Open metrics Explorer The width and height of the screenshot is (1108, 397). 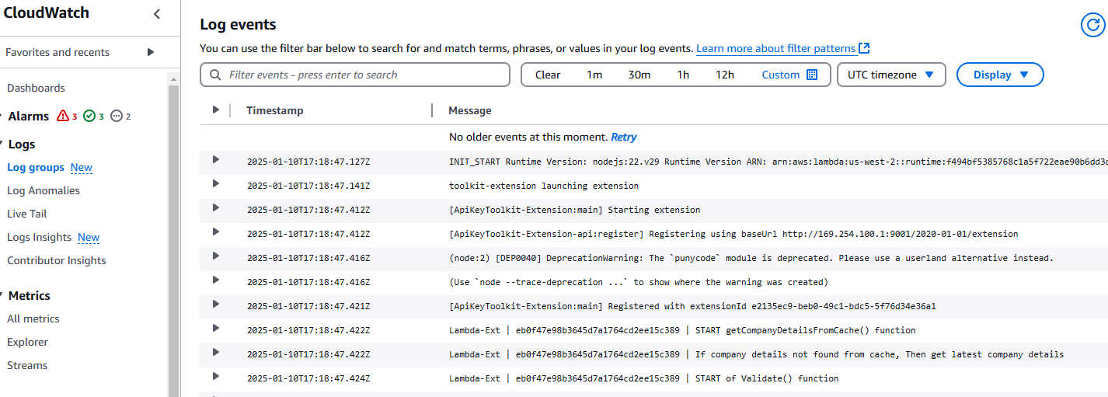tap(27, 342)
